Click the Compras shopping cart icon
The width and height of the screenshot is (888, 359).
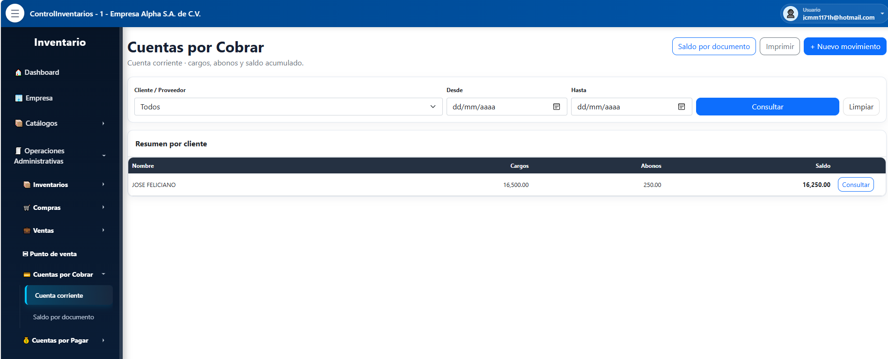click(27, 208)
